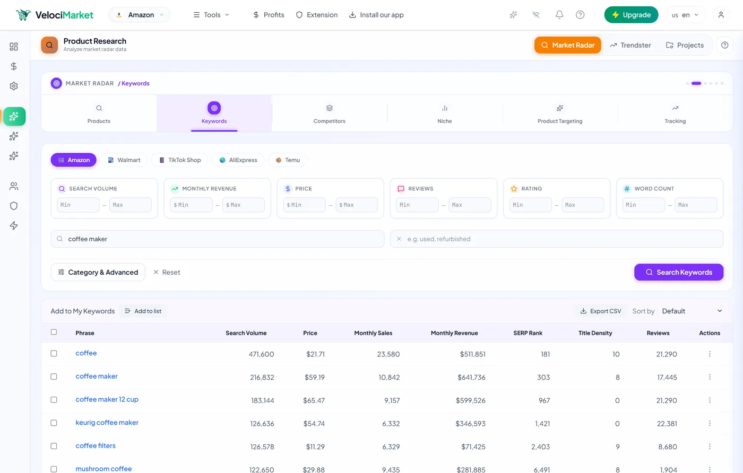
Task: Switch to the Products tab
Action: [99, 113]
